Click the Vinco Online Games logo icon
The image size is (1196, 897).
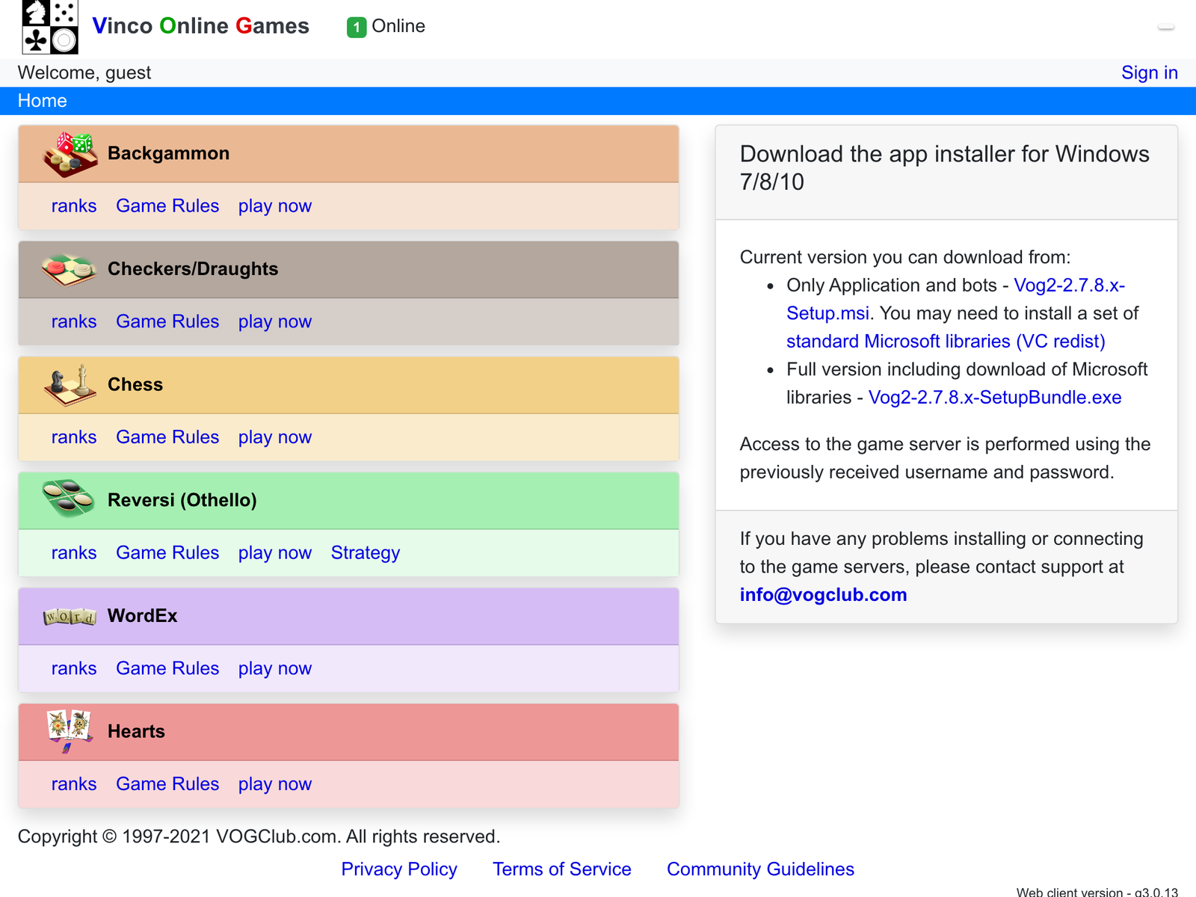point(50,27)
